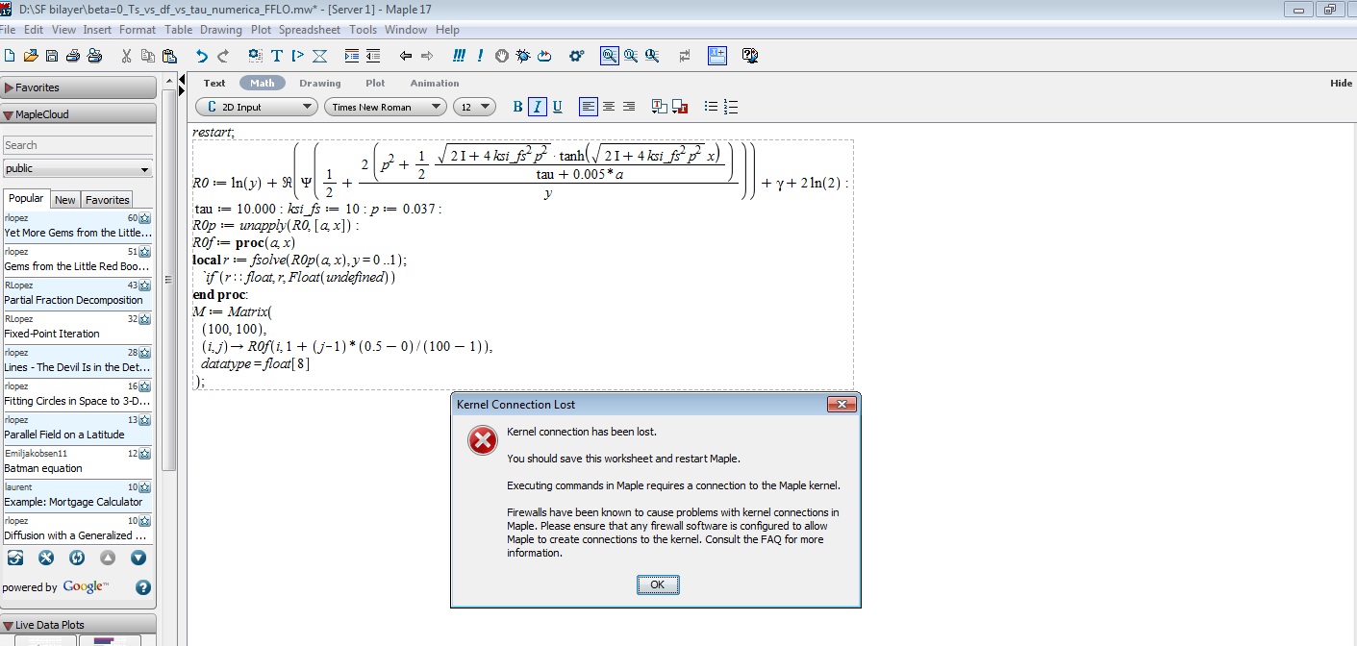Viewport: 1357px width, 646px height.
Task: Switch to the Favorites tab in MapleCloud
Action: point(107,200)
